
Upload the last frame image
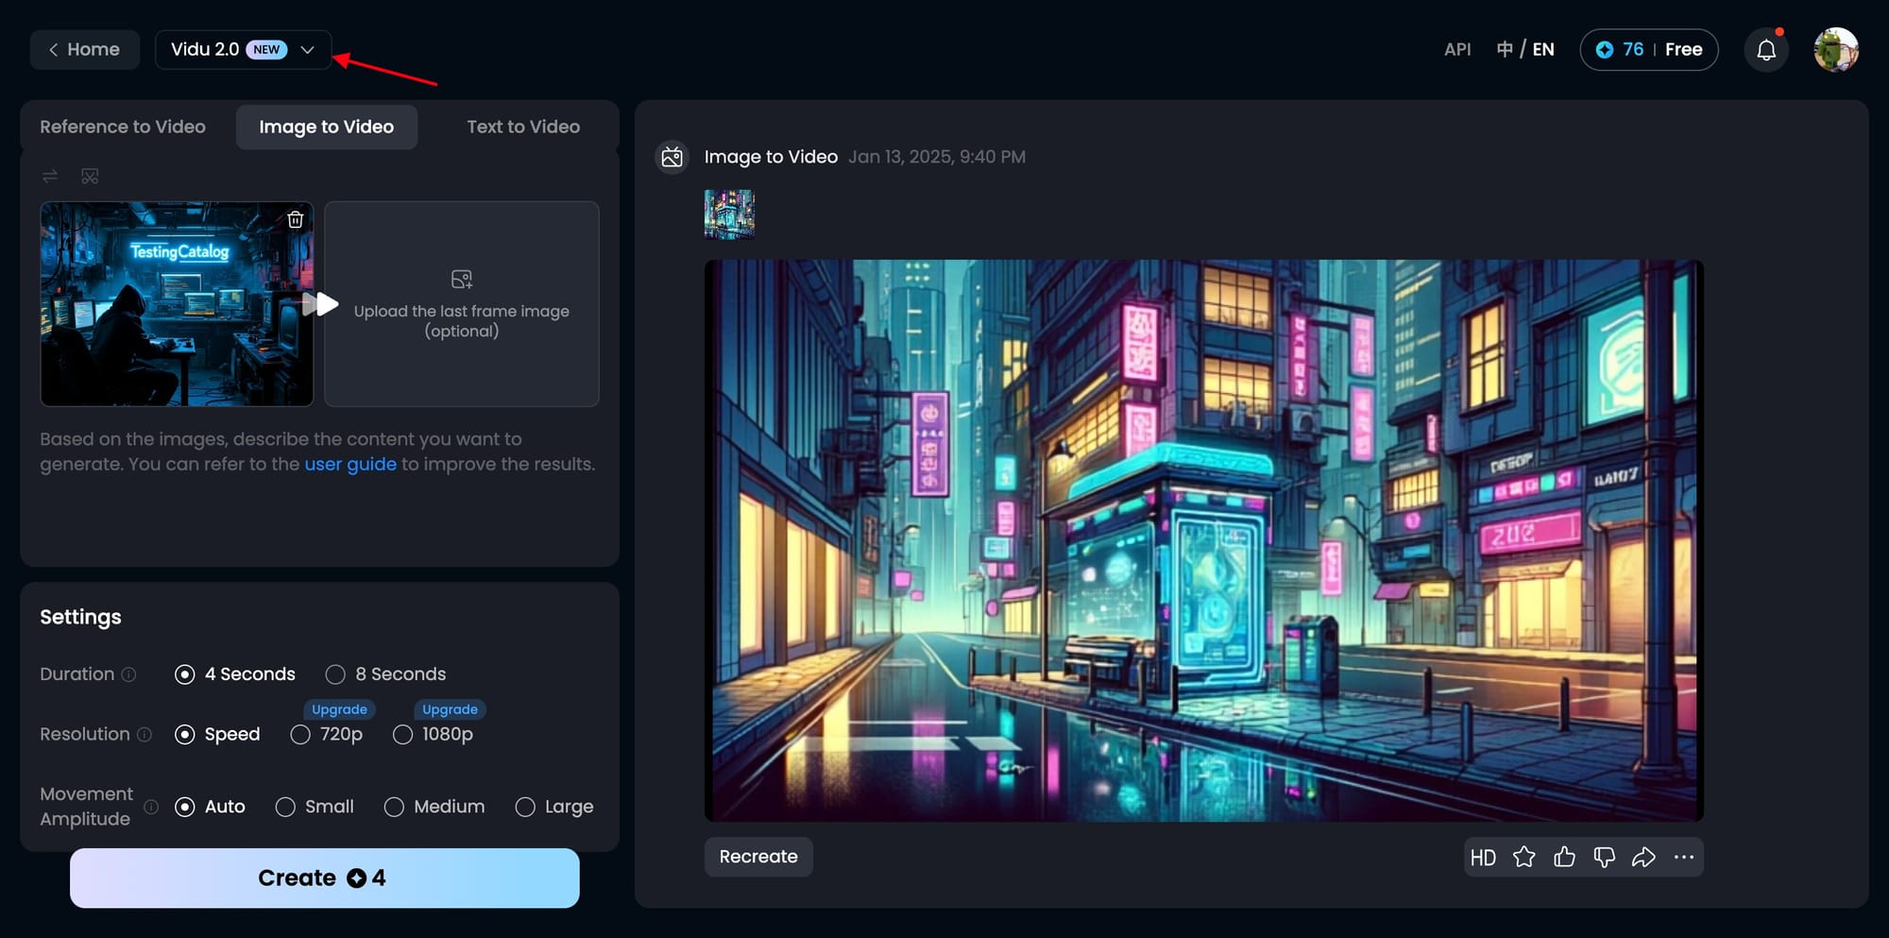[x=462, y=304]
